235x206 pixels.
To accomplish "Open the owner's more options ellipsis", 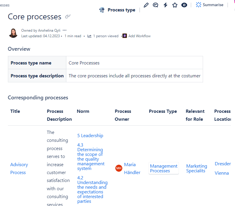I will point(65,30).
